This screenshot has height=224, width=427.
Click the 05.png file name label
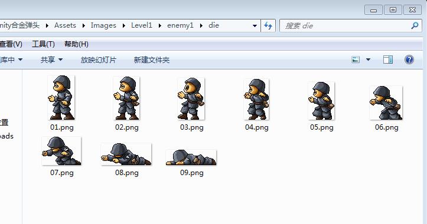[x=322, y=127]
